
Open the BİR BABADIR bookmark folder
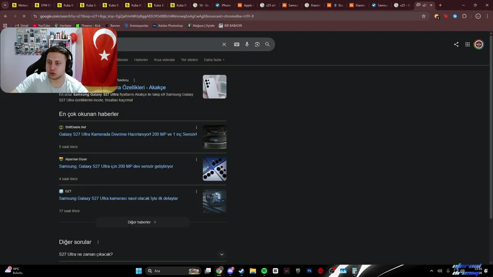[230, 25]
